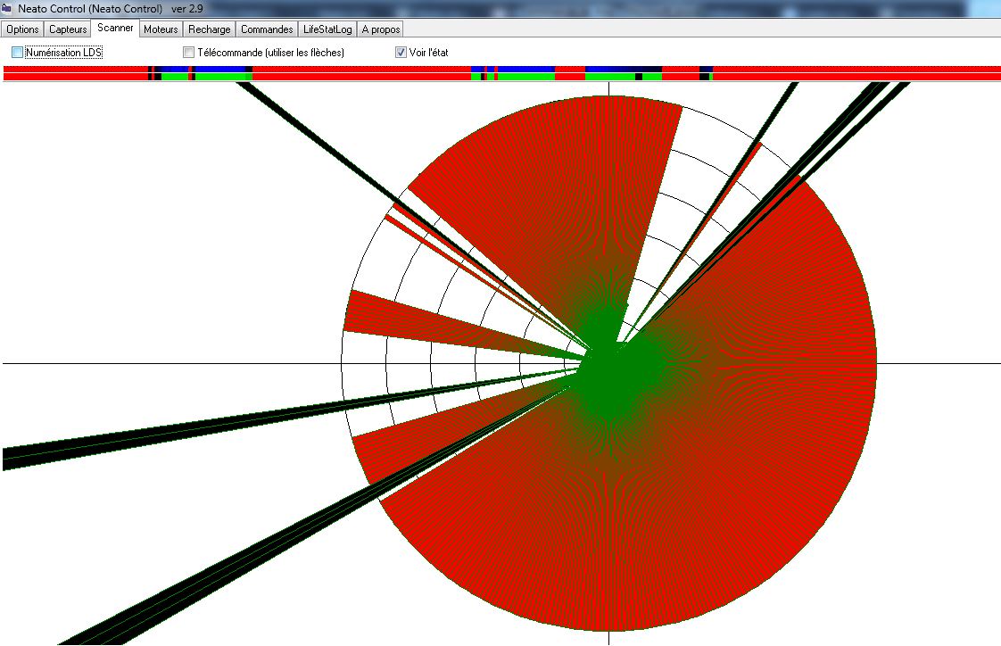1001x646 pixels.
Task: Enable the Numérisation LDS checkbox
Action: click(x=18, y=53)
